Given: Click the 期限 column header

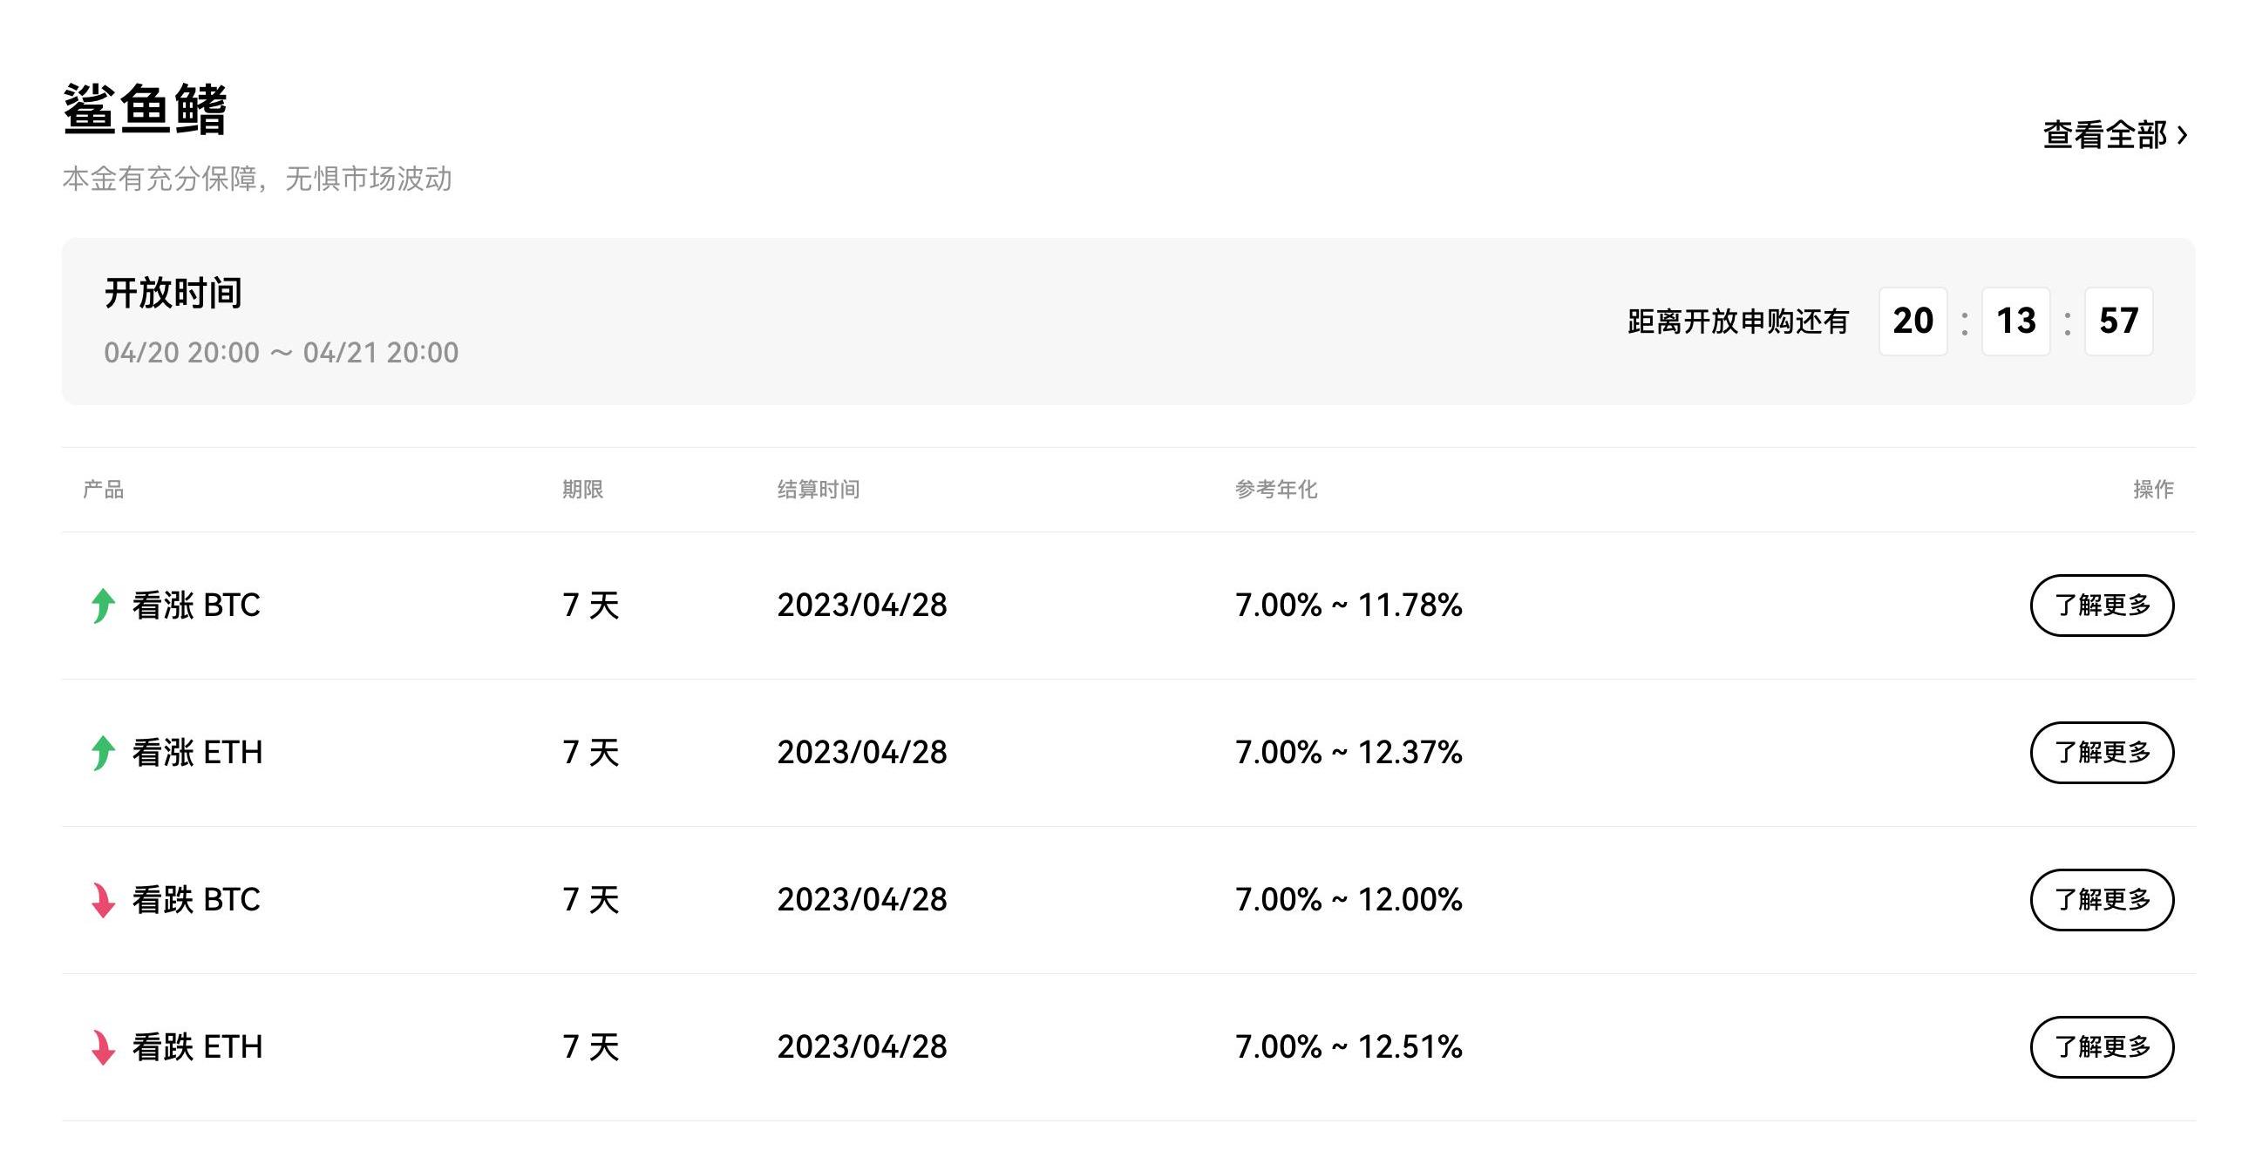Looking at the screenshot, I should (582, 490).
